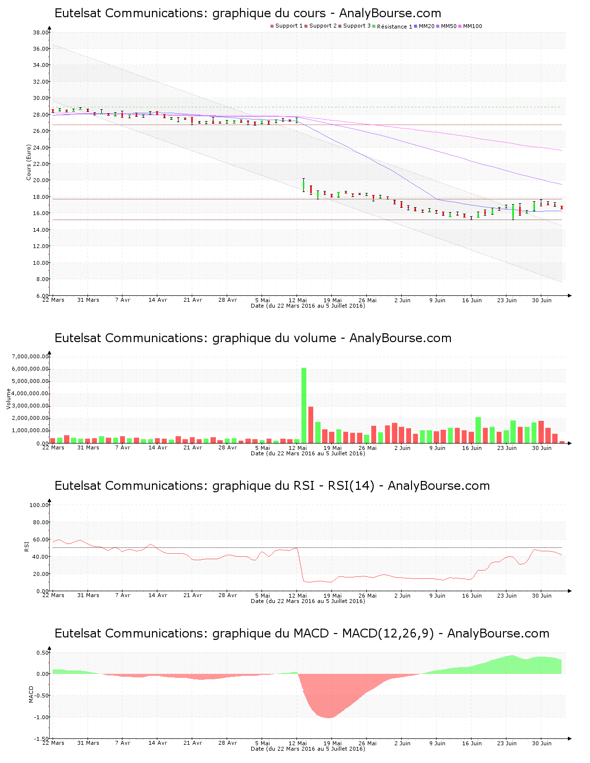590x763 pixels.
Task: Select the MM20 legend label
Action: (427, 26)
